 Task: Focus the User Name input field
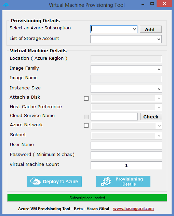(x=126, y=145)
